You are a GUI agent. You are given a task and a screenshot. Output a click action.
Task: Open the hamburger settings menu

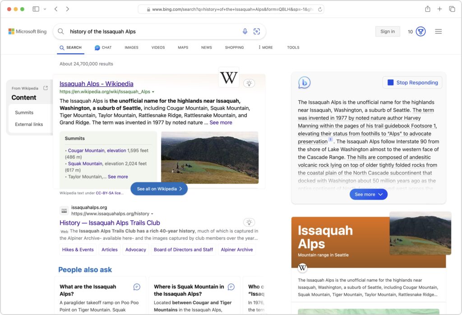(x=438, y=32)
